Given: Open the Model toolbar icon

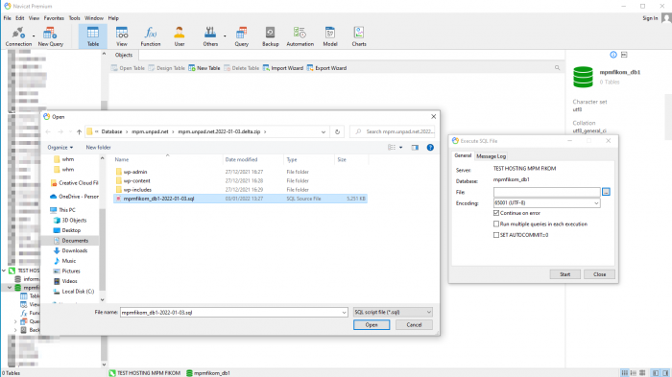Looking at the screenshot, I should (x=330, y=36).
